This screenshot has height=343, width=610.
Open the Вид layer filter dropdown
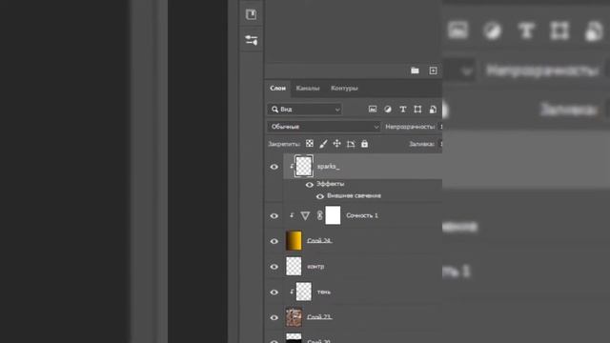point(304,110)
